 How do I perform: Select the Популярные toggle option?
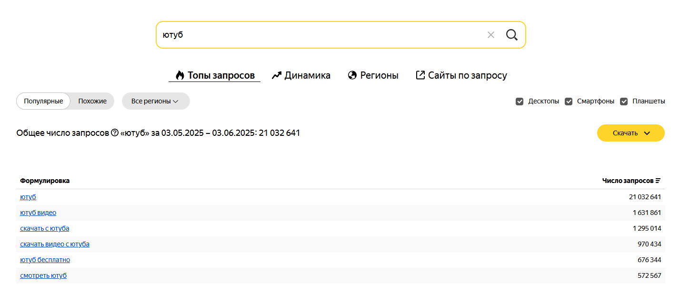pos(43,101)
